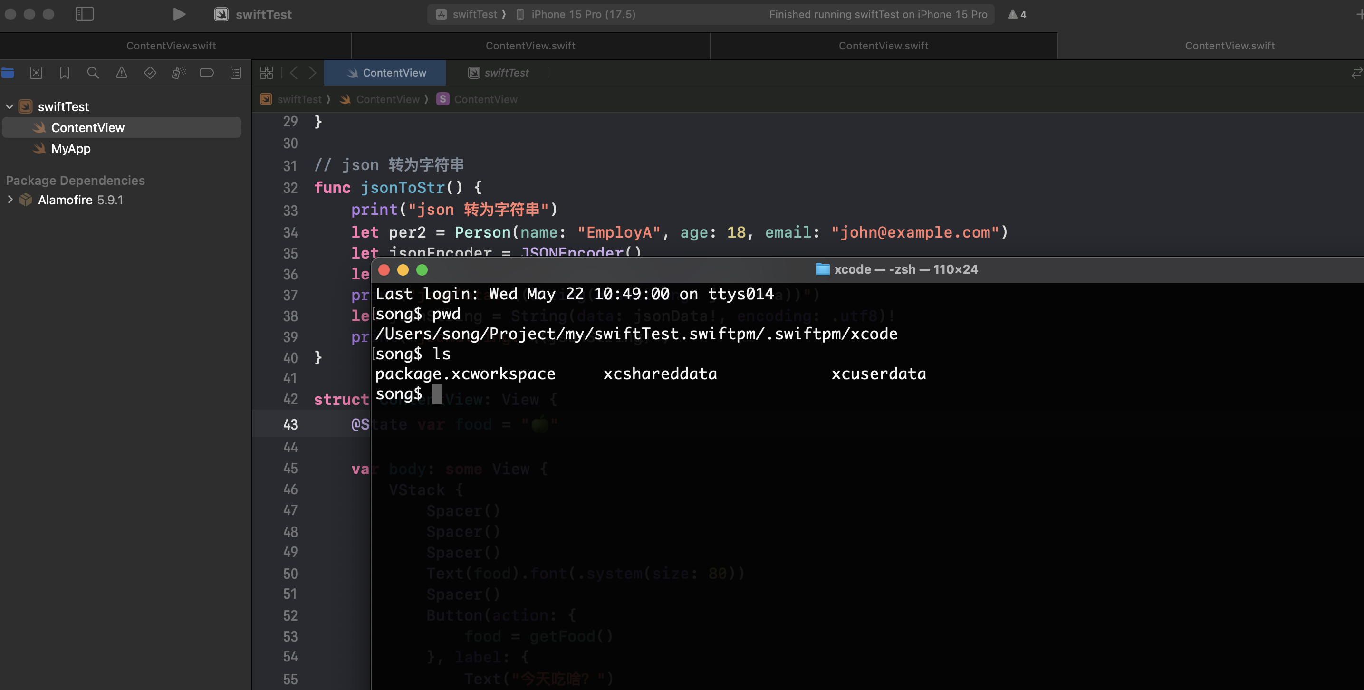This screenshot has height=690, width=1364.
Task: Select the second ContentView.swift window tab
Action: point(530,46)
